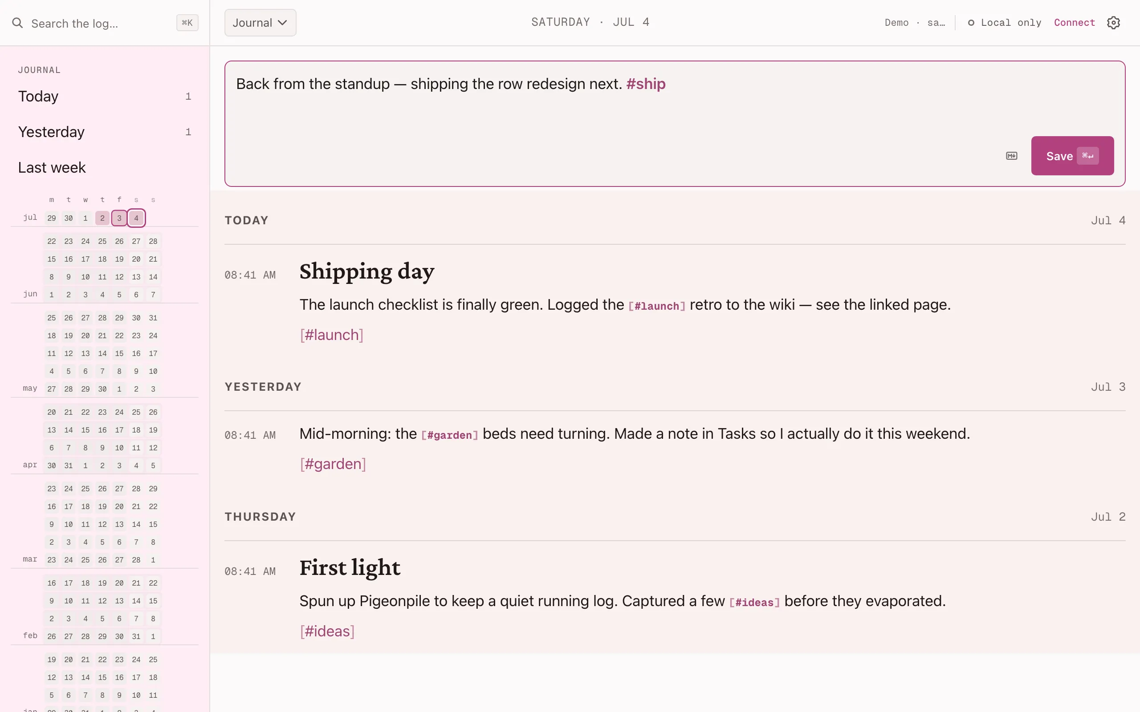The image size is (1140, 712).
Task: Click the JOURNAL sidebar heading
Action: click(39, 70)
